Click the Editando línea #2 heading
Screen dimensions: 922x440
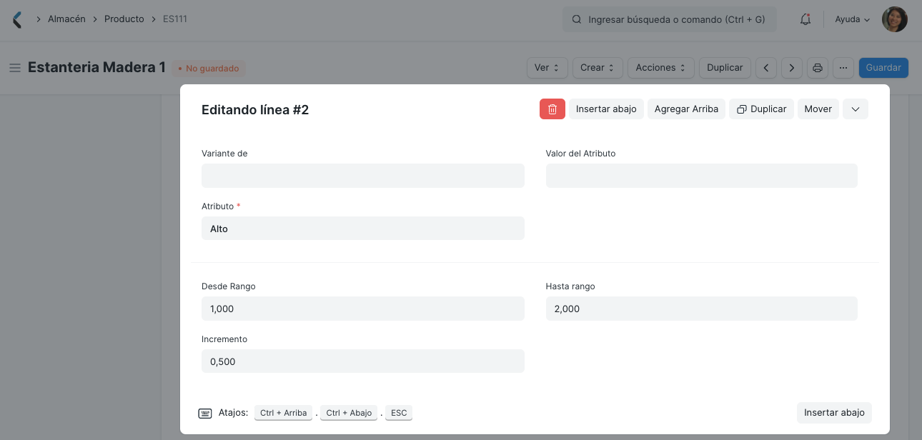[x=255, y=109]
